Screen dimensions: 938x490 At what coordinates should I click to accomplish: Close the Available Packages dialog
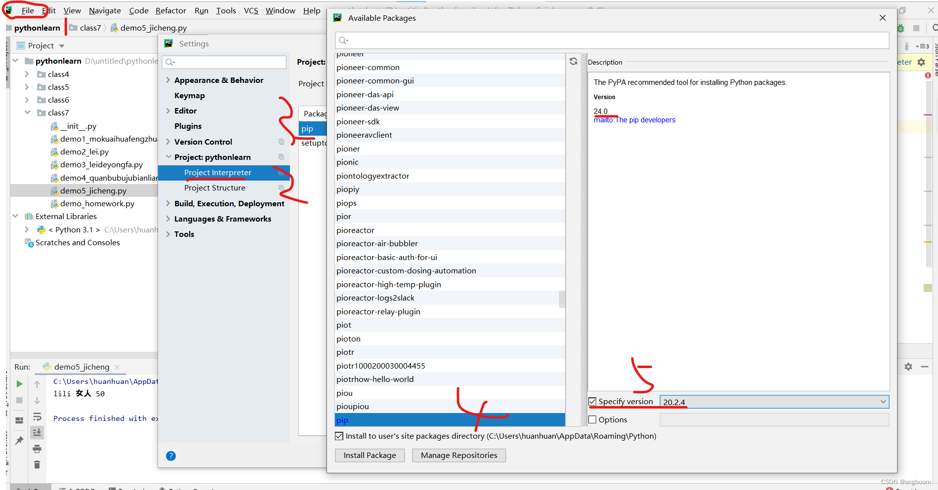click(883, 18)
